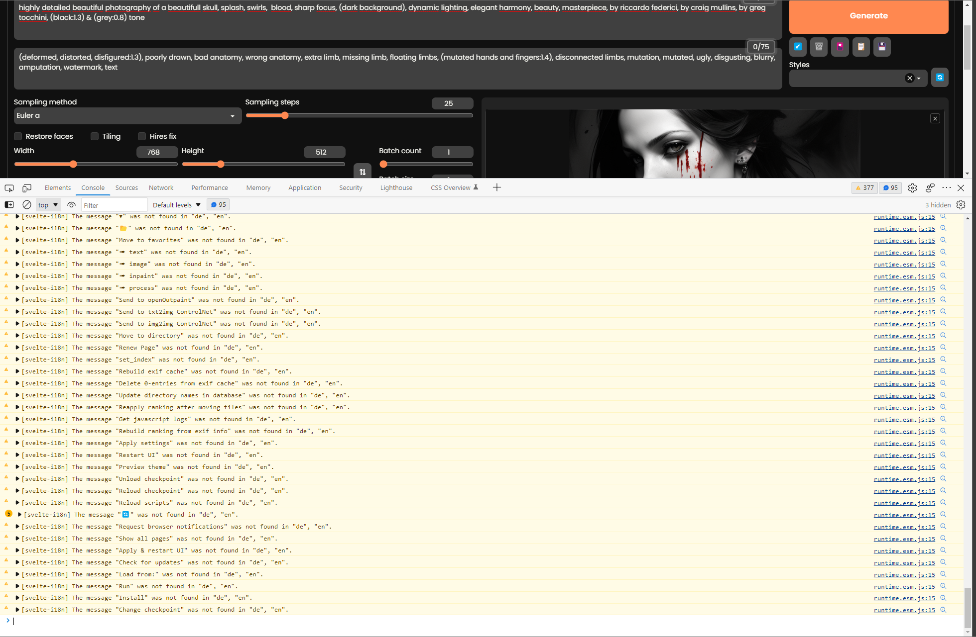Open the Default levels dropdown
Image resolution: width=976 pixels, height=637 pixels.
(x=175, y=204)
